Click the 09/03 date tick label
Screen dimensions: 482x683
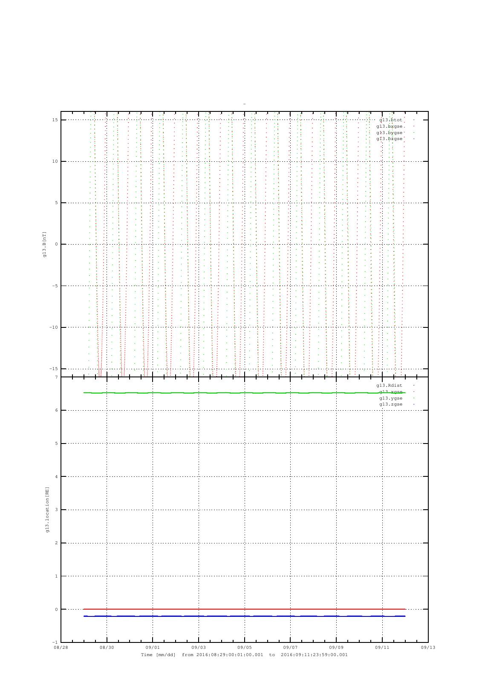[199, 648]
